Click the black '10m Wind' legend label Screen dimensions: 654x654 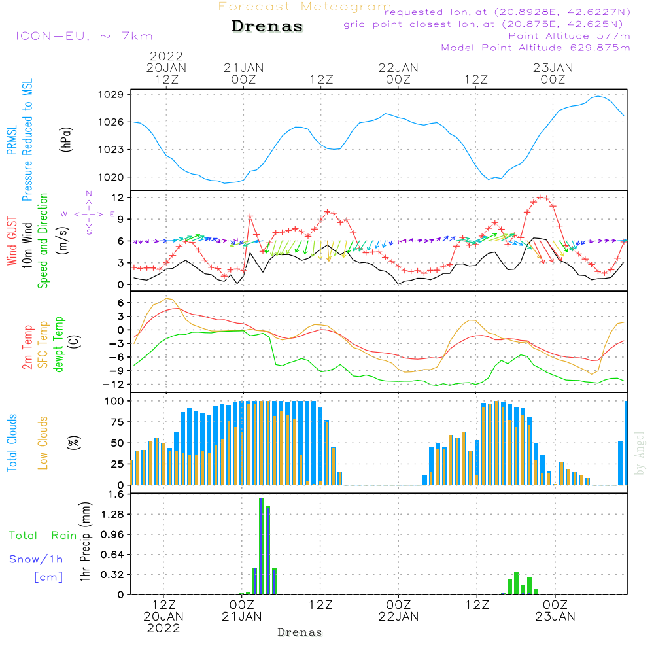[x=27, y=245]
